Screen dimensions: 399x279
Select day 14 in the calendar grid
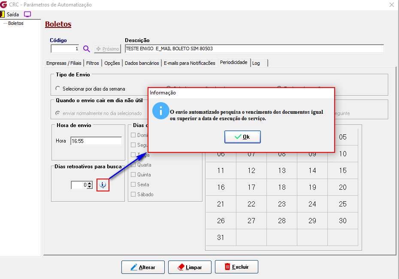click(312, 170)
